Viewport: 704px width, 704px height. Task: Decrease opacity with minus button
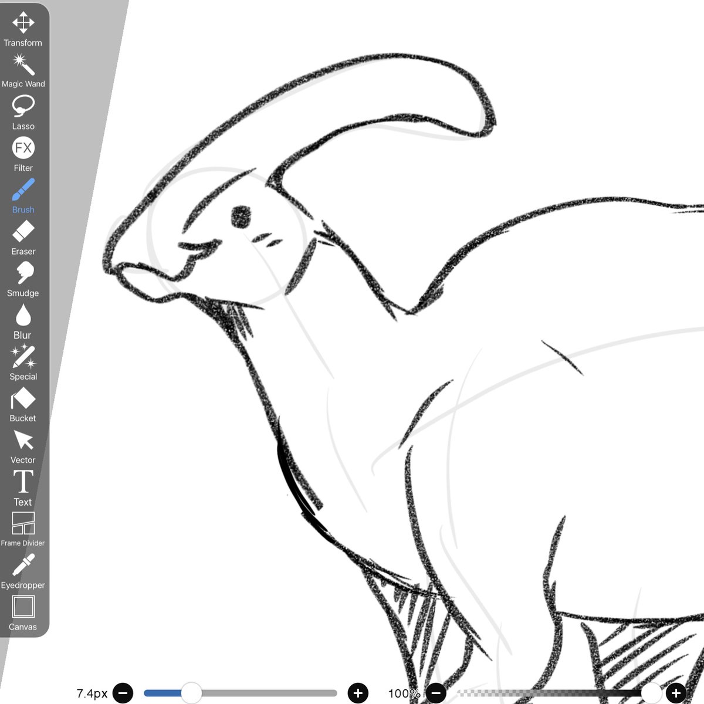[436, 693]
